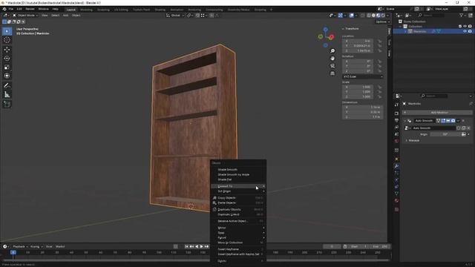Image resolution: width=475 pixels, height=267 pixels.
Task: Toggle Auto Smooth modifier edit mode display
Action: click(x=443, y=120)
